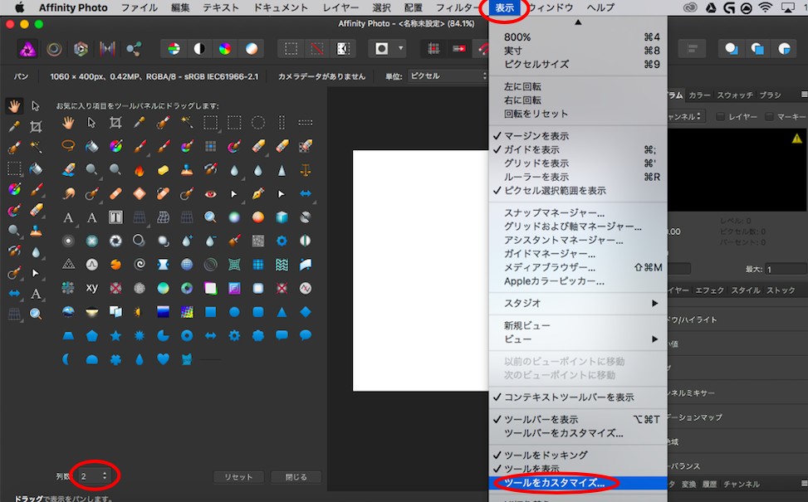Click the 列数 column count stepper
This screenshot has height=502, width=808.
pos(104,476)
